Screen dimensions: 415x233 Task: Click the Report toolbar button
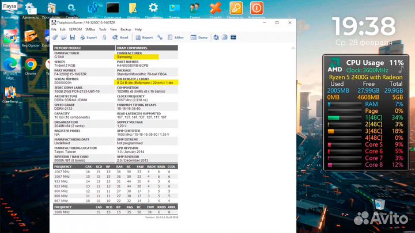tap(144, 37)
